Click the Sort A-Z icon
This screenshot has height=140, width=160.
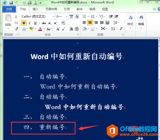113,29
